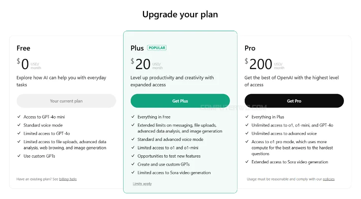Click the Get Pro button
This screenshot has width=361, height=199.
(x=294, y=101)
